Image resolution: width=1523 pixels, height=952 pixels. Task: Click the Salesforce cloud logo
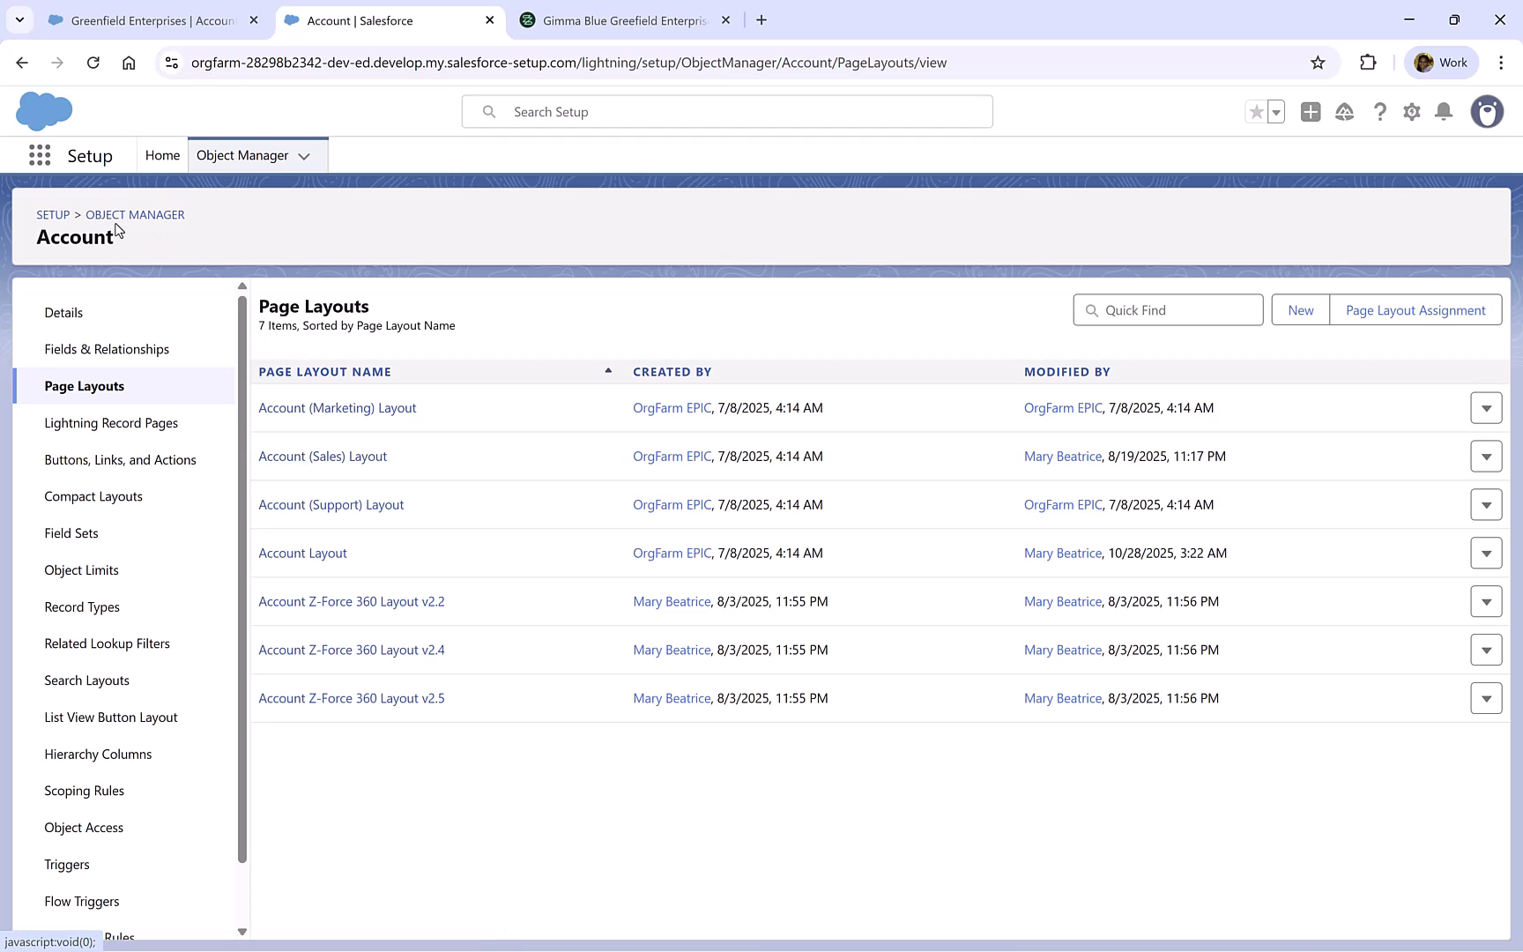44,111
